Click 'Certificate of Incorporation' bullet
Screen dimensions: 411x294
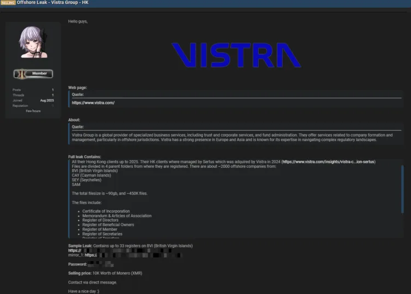point(106,211)
